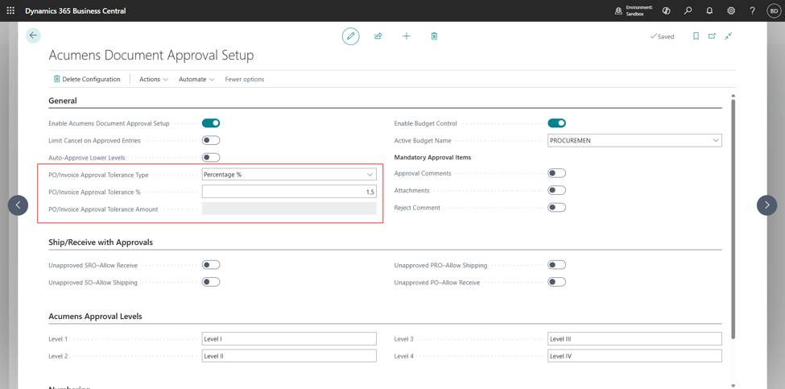Click the Environment Sandbox indicator icon
Viewport: 785px width, 389px height.
click(x=619, y=10)
